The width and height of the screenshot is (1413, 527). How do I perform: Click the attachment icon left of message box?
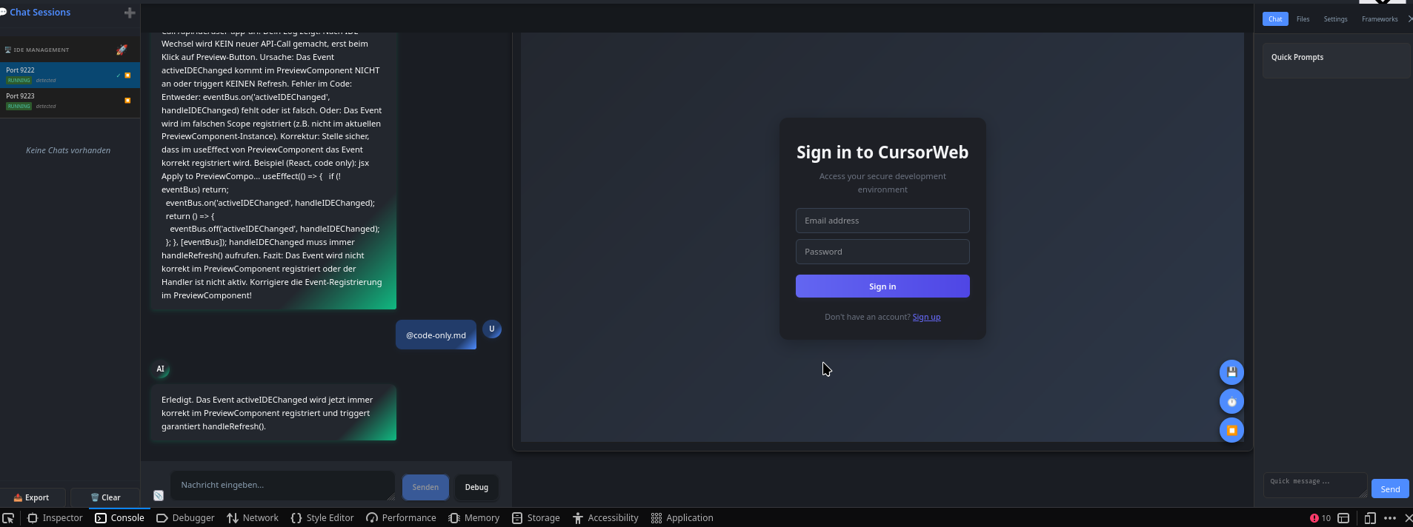tap(159, 495)
